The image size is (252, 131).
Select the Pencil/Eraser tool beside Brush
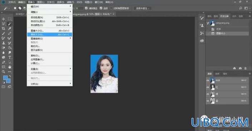coord(10,34)
